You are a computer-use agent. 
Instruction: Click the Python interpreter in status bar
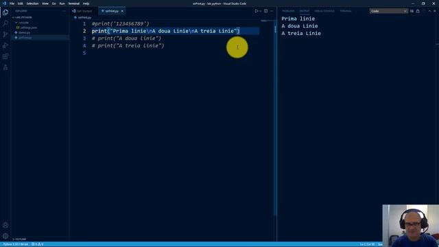tap(16, 244)
